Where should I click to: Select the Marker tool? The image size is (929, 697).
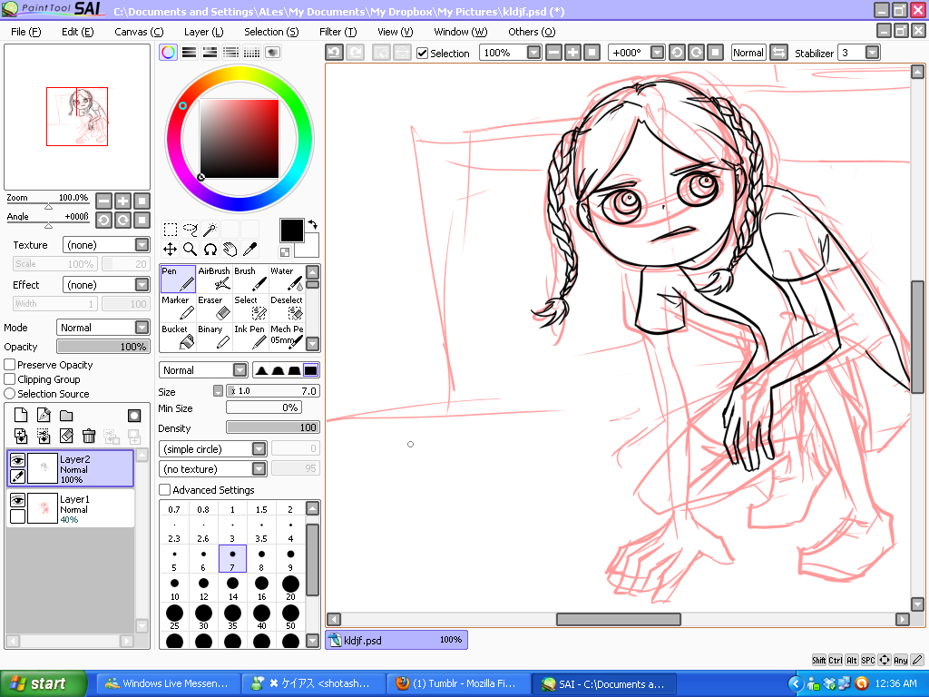pos(178,308)
